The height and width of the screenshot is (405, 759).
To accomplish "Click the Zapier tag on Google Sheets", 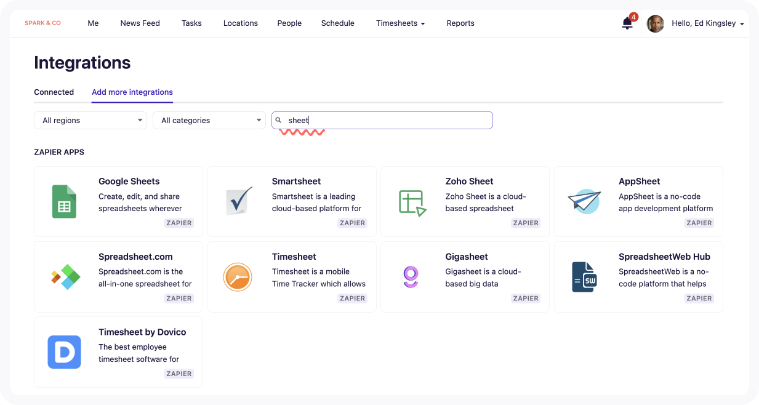I will [179, 223].
